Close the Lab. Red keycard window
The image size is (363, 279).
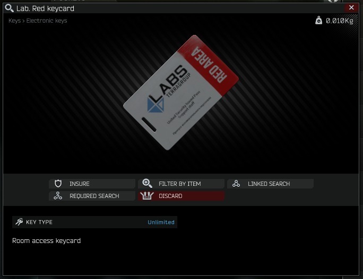351,7
